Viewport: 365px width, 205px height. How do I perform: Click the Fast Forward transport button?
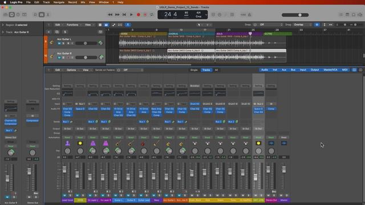[117, 15]
